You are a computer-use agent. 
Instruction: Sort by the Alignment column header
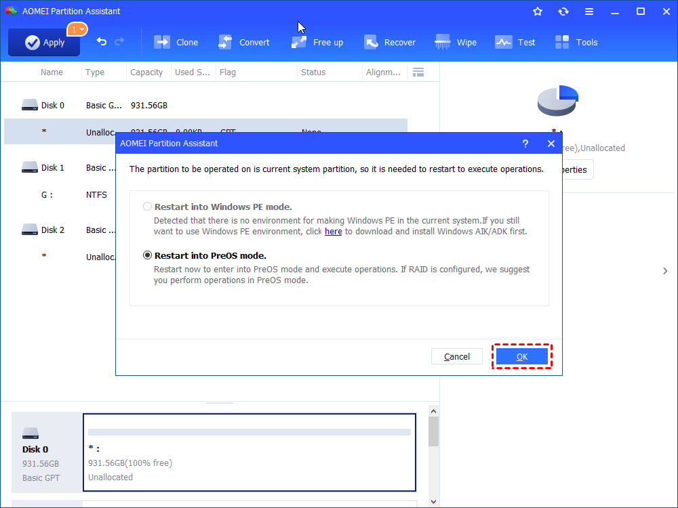(383, 72)
